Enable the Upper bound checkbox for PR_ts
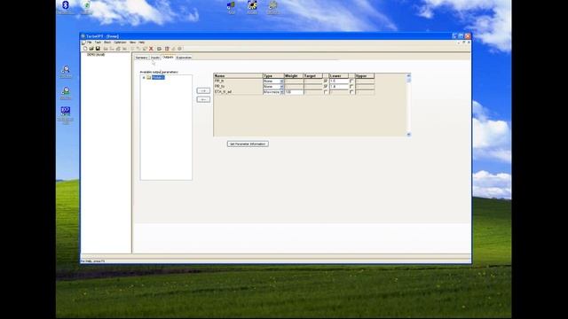Image resolution: width=568 pixels, height=319 pixels. (x=351, y=87)
